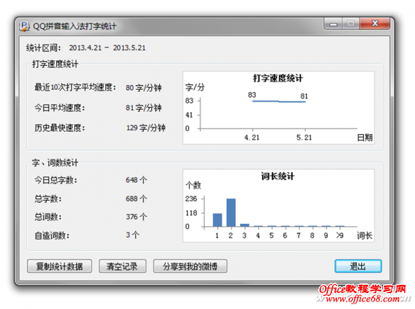Click the 历史最快速度 label
The width and height of the screenshot is (415, 309).
click(x=59, y=128)
